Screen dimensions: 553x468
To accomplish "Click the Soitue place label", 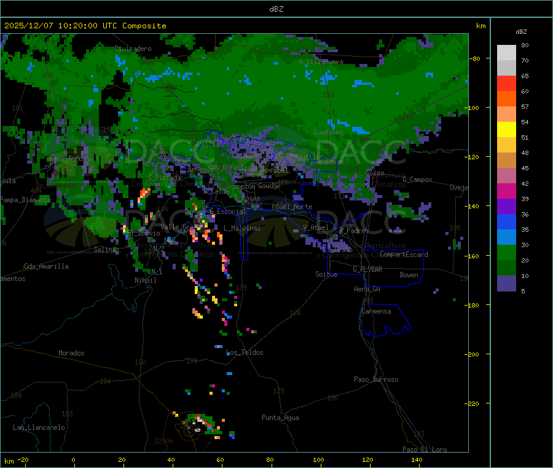I will [x=326, y=274].
